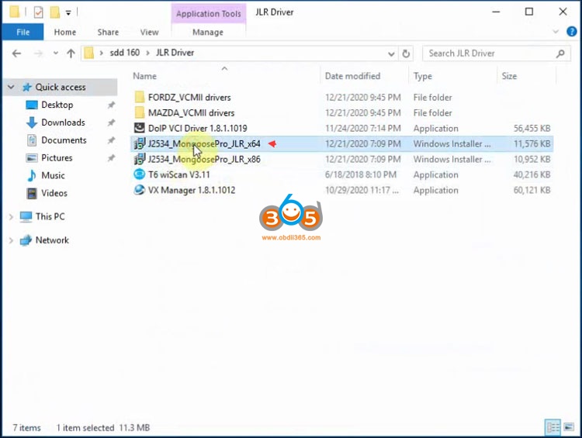582x438 pixels.
Task: Click the "56,455 KB" size cell
Action: pyautogui.click(x=532, y=129)
